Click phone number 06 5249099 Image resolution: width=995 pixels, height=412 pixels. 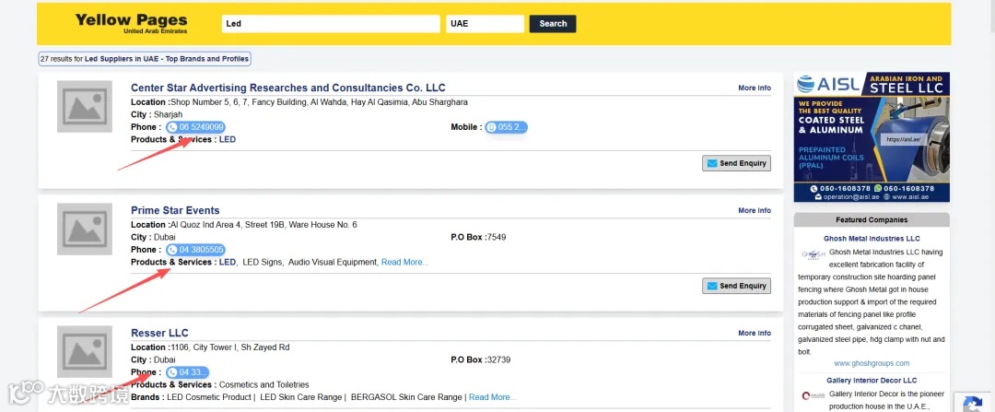point(195,127)
